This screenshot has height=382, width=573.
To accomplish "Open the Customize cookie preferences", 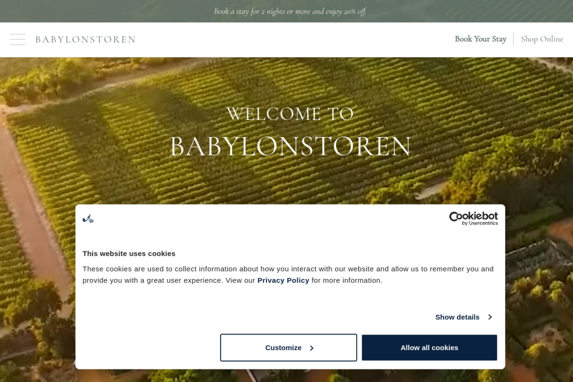I will 289,348.
